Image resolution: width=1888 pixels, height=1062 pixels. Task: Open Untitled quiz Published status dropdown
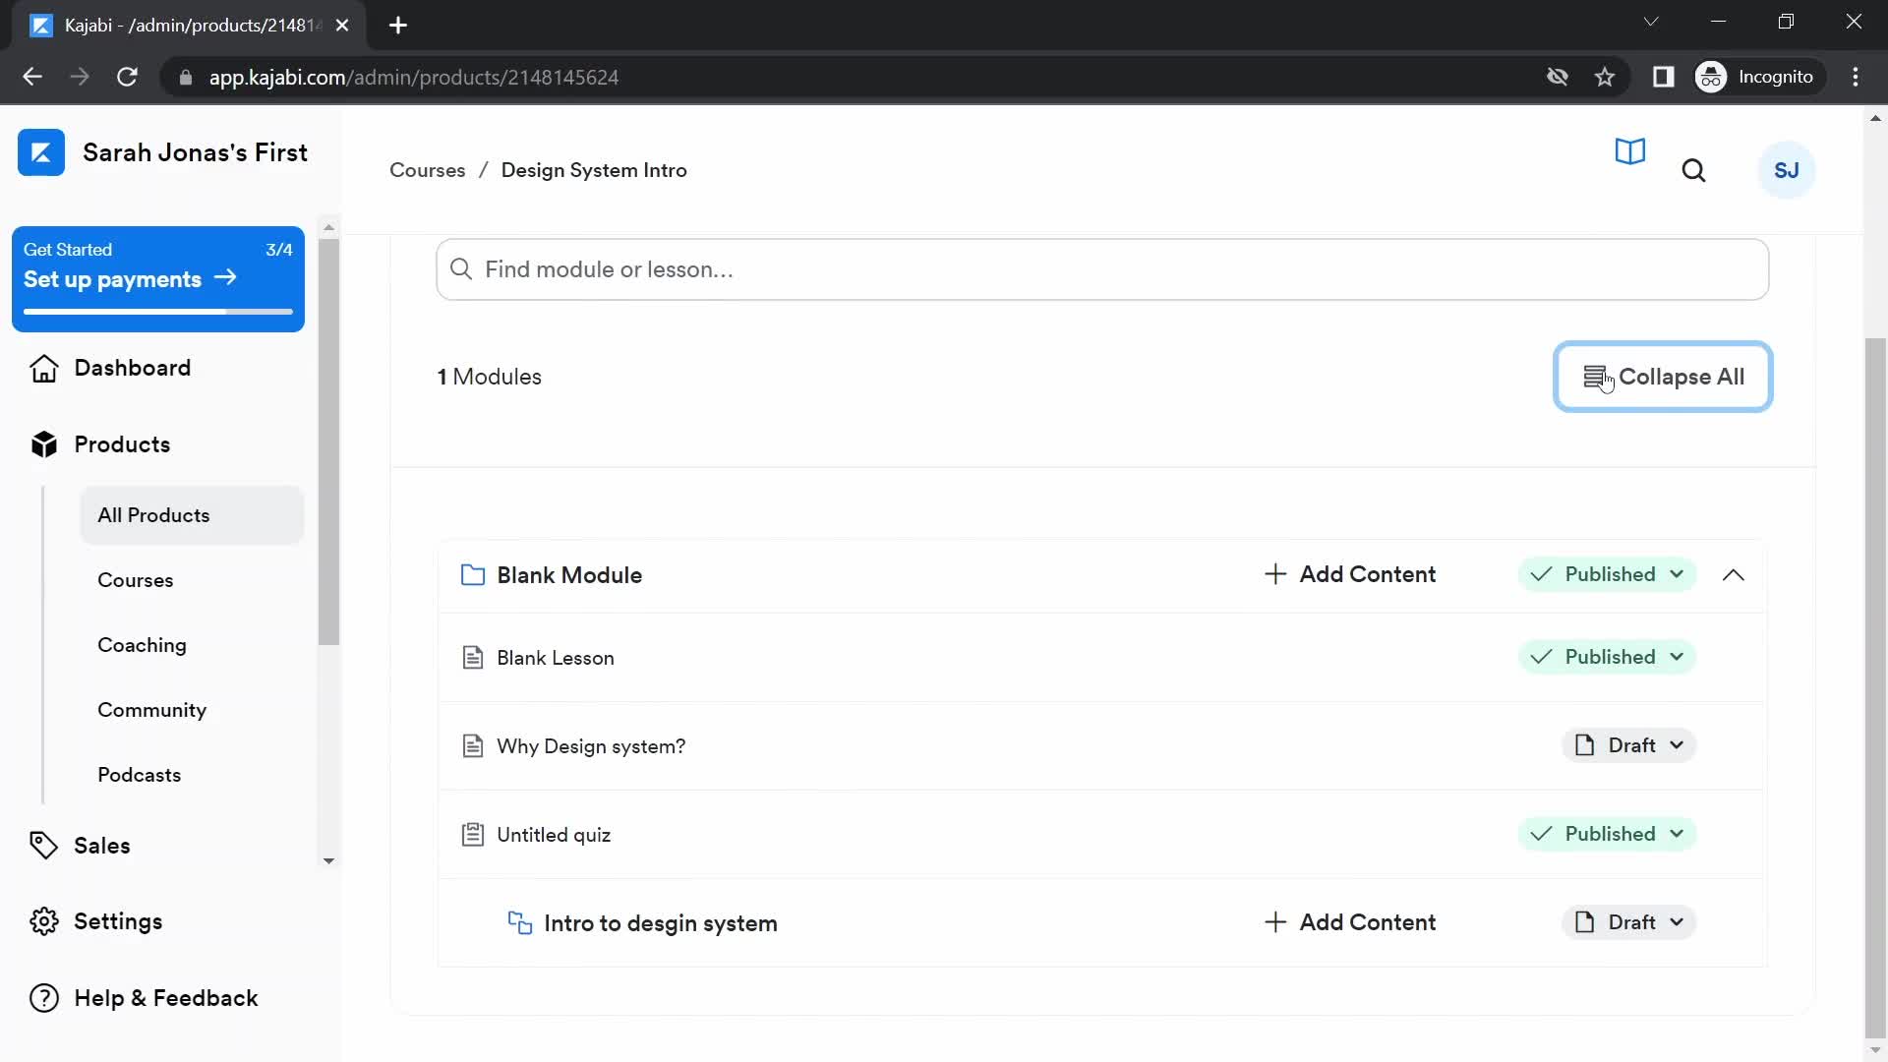coord(1607,834)
